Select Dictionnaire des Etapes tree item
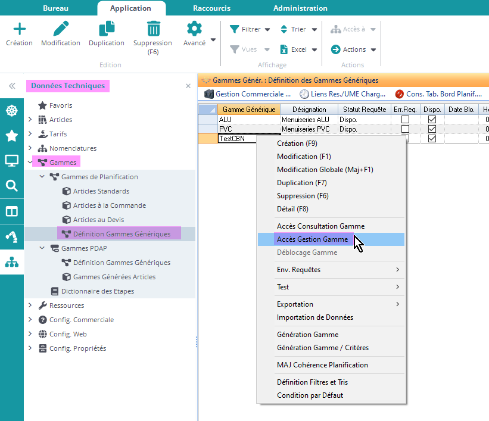The image size is (489, 421). tap(97, 291)
